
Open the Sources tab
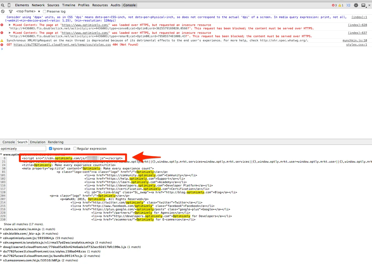[x=53, y=5]
